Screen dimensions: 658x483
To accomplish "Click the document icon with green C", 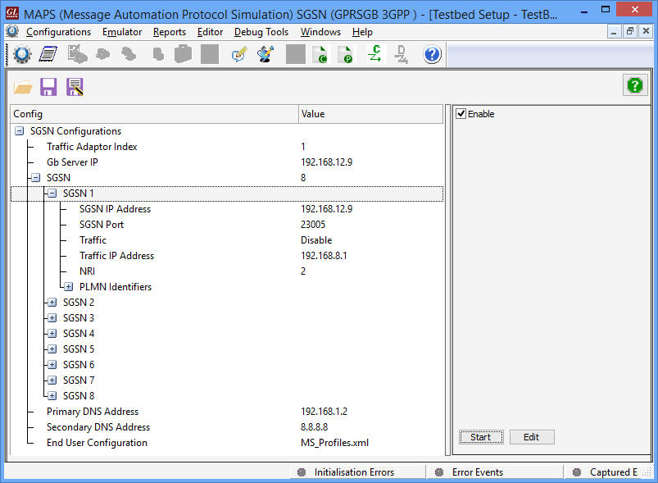I will [320, 55].
